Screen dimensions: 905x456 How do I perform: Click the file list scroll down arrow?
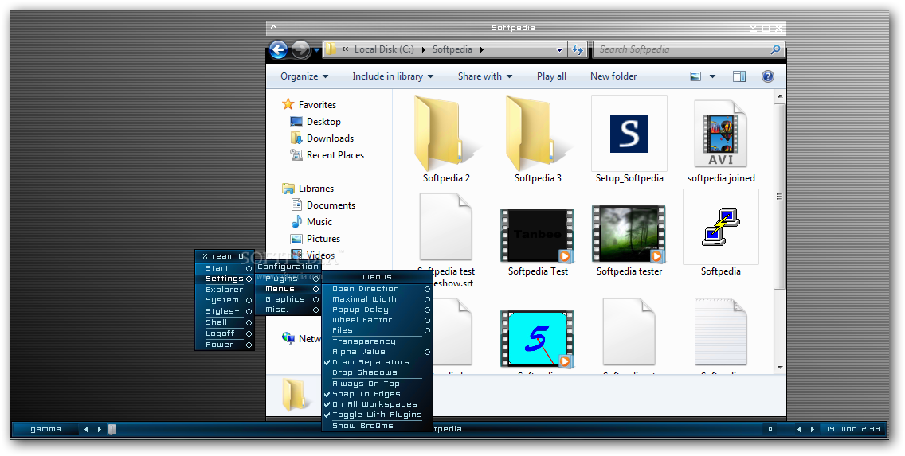coord(780,367)
